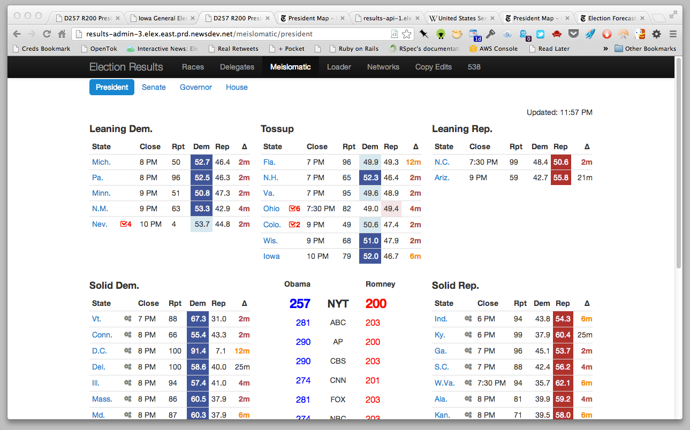Viewport: 690px width, 430px height.
Task: Click the Ghostery ghost extension icon
Action: pos(524,34)
